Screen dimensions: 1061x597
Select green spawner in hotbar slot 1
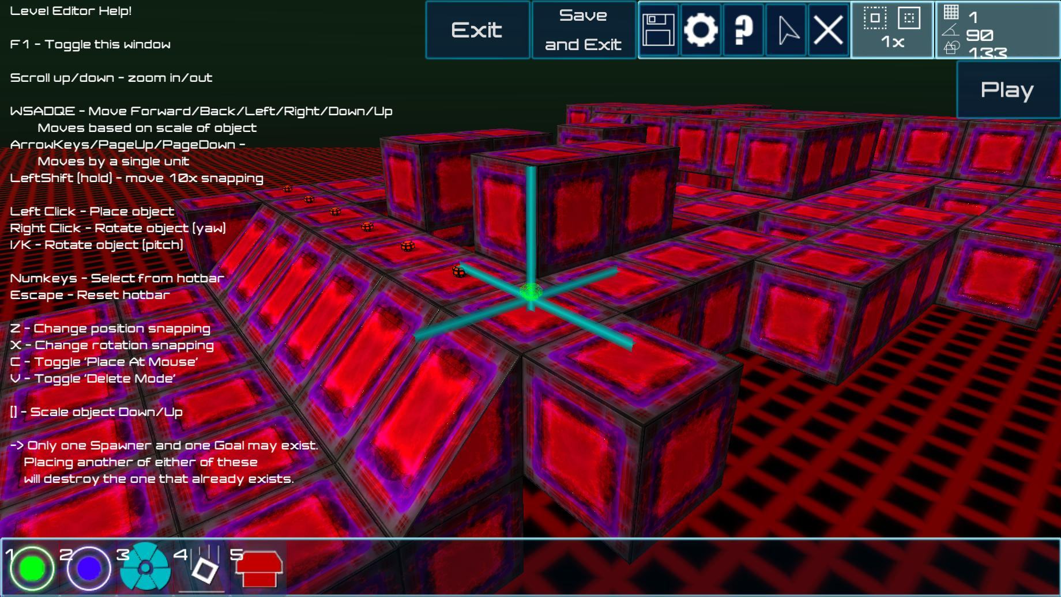[32, 569]
